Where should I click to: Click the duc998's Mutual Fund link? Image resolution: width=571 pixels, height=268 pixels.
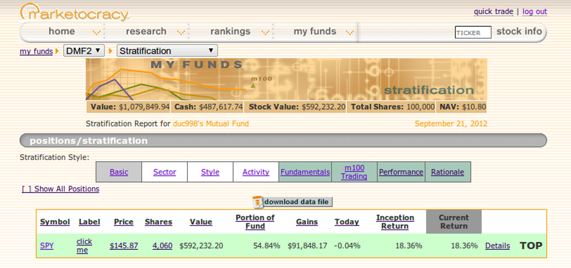coord(211,124)
